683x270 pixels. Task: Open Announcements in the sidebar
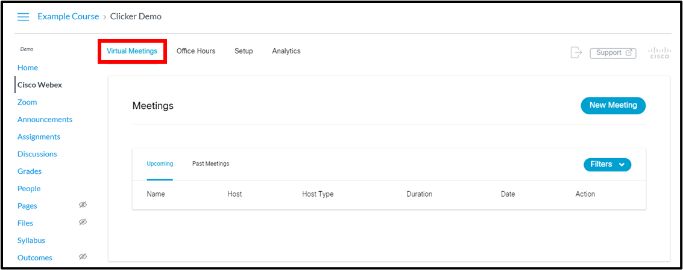tap(45, 119)
